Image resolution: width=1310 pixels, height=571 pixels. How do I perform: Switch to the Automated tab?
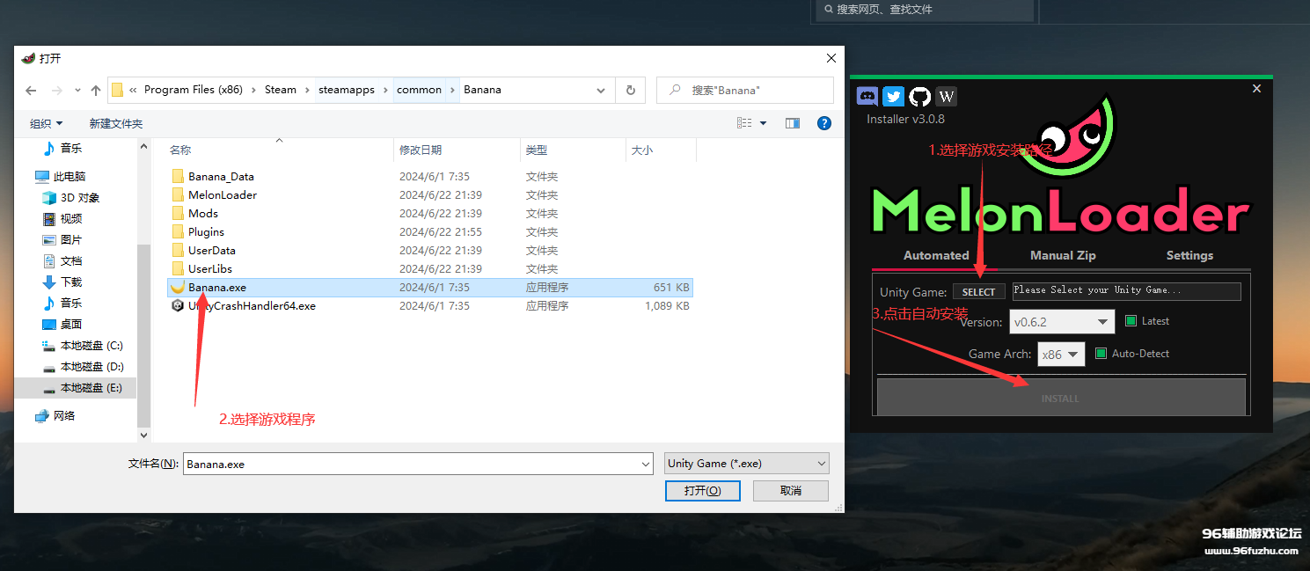tap(936, 255)
